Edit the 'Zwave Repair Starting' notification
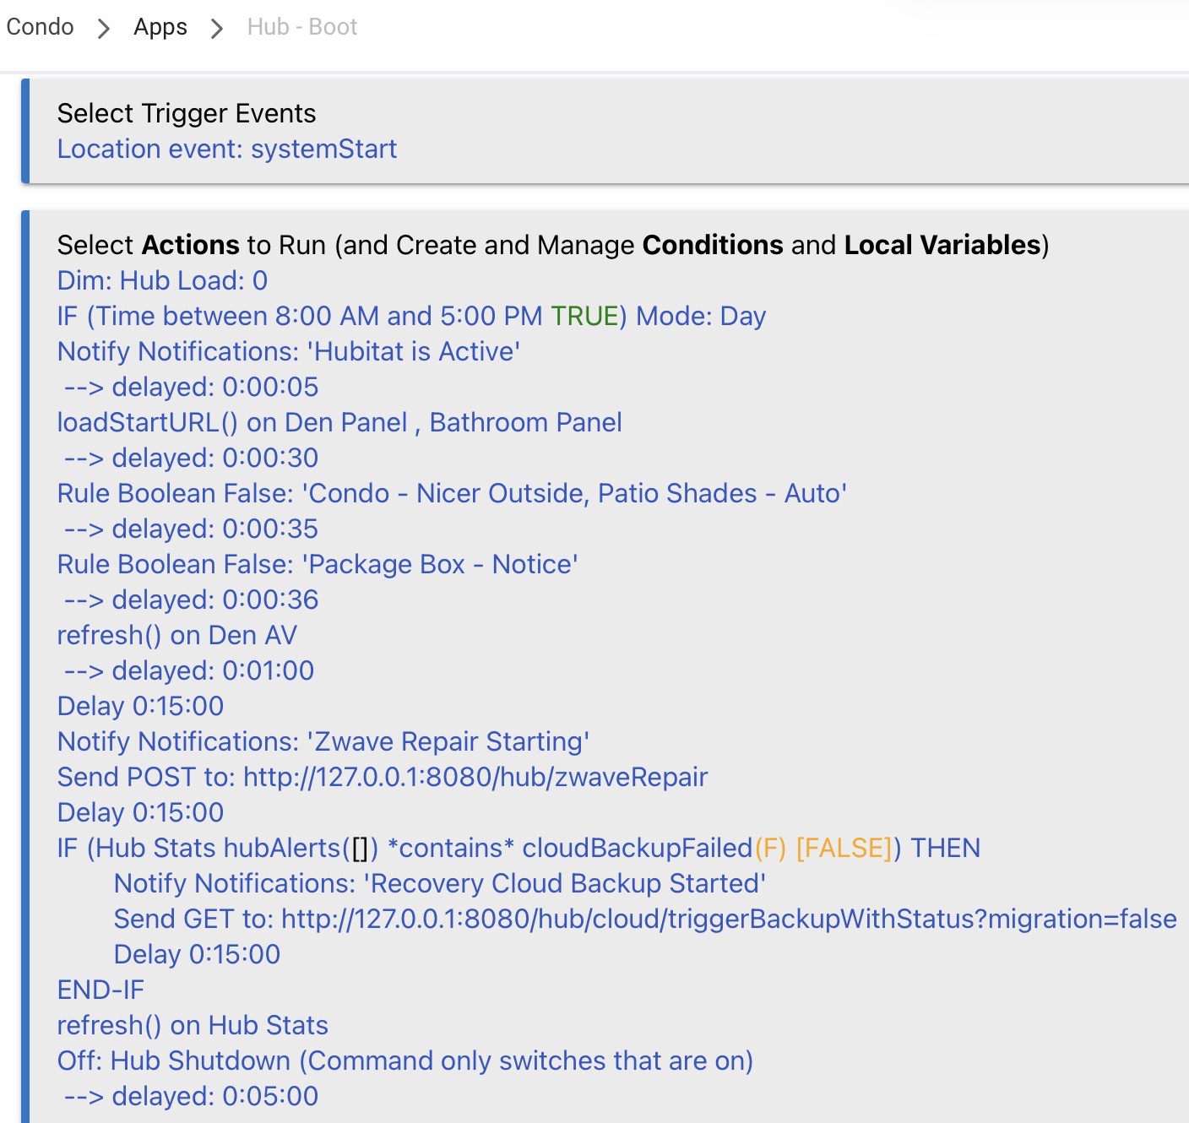Image resolution: width=1189 pixels, height=1123 pixels. tap(323, 741)
